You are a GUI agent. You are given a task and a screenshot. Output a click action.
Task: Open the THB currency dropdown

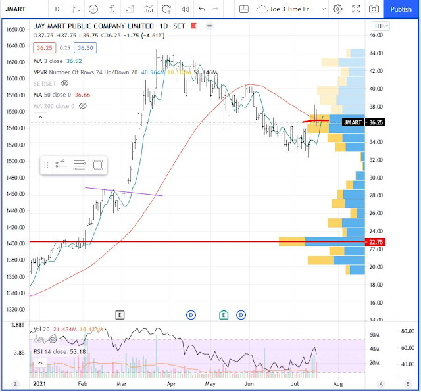(381, 26)
